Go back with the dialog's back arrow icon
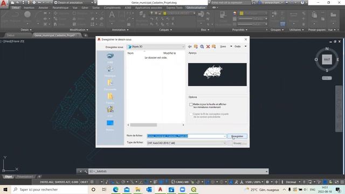 [x=190, y=47]
